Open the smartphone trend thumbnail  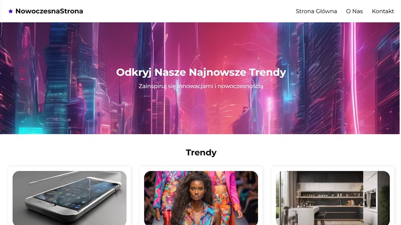click(69, 198)
